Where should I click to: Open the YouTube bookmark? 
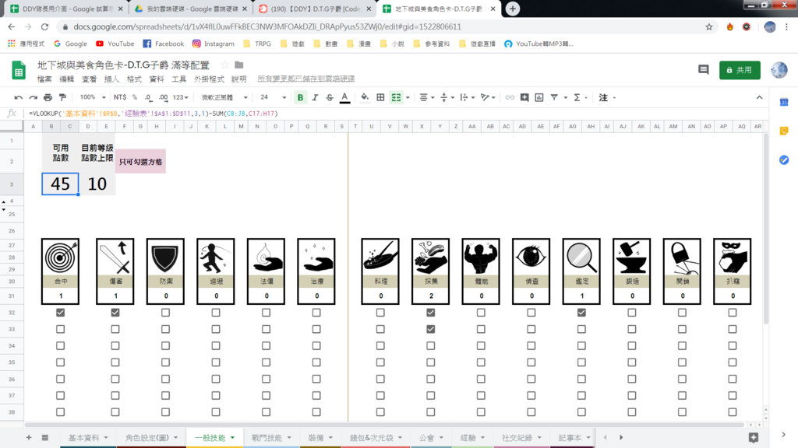point(115,44)
